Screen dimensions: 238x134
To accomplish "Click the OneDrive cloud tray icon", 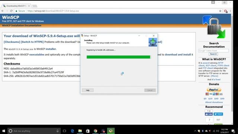I will tap(206, 131).
